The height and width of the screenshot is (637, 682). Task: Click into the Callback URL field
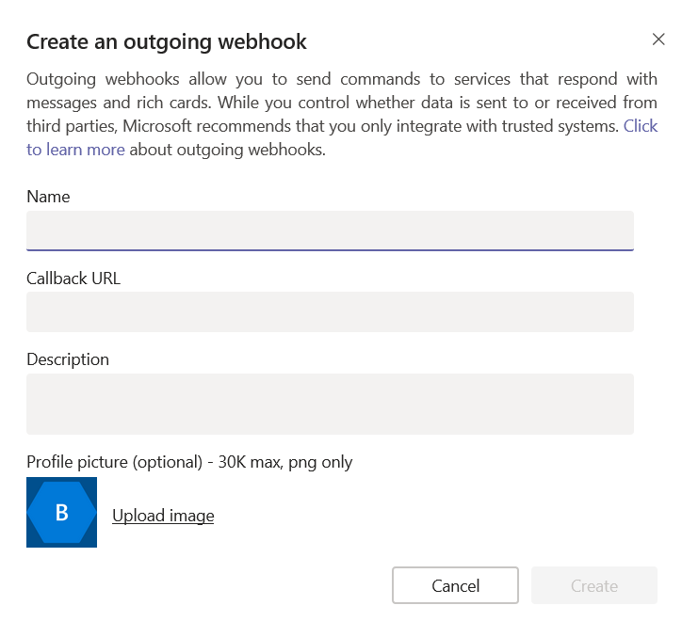[330, 311]
